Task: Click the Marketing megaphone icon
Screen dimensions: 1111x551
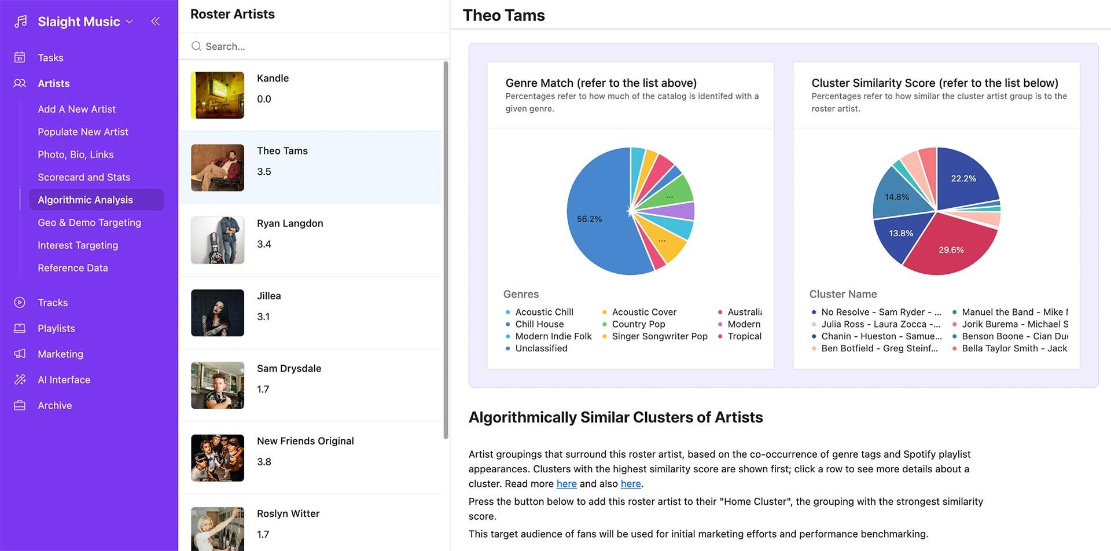Action: coord(20,354)
